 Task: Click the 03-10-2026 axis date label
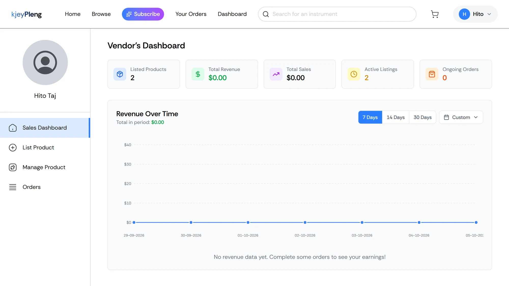362,235
